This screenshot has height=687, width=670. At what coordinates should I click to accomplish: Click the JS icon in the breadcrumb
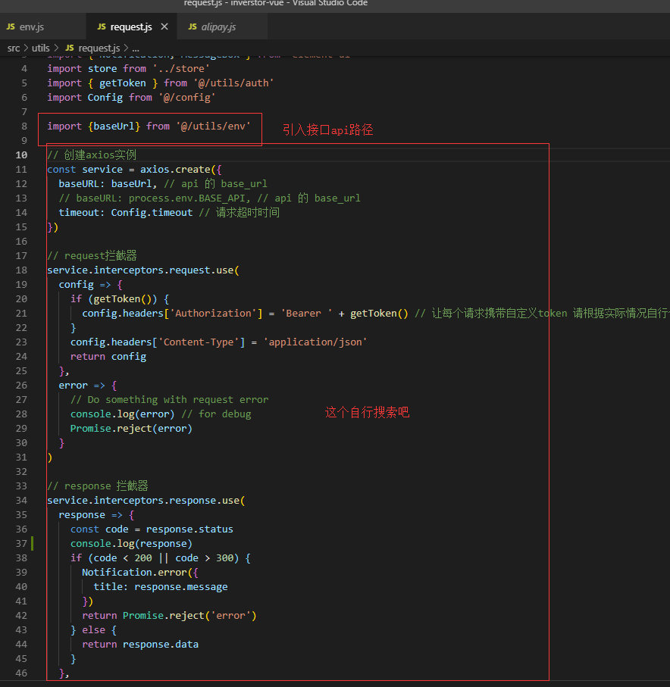tap(70, 48)
